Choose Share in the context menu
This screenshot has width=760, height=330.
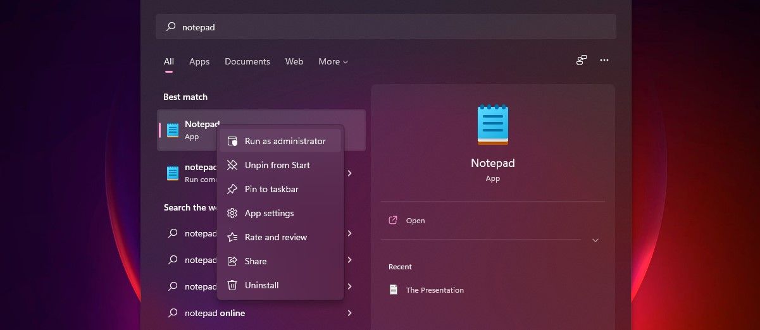tap(280, 261)
